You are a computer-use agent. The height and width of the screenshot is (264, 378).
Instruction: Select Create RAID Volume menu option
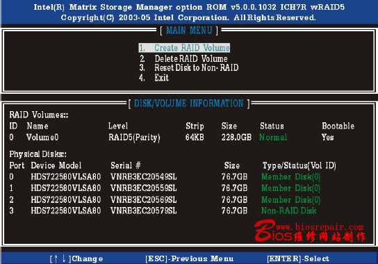184,48
